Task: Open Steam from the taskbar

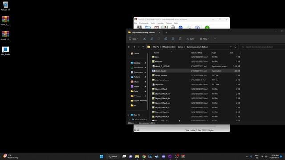Action: [157, 156]
